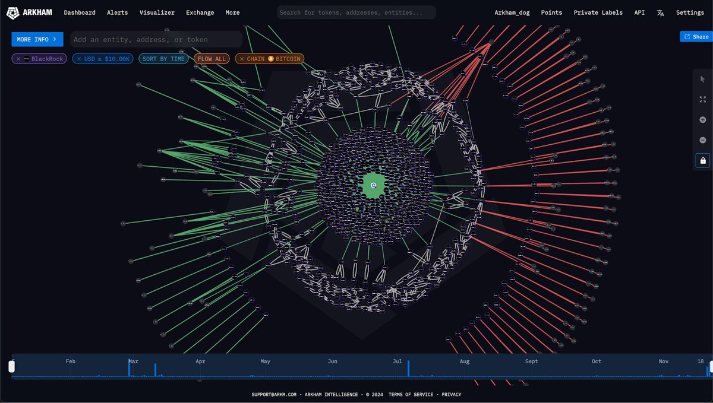Click the BlackRock entity chip label
The image size is (713, 403).
(47, 59)
